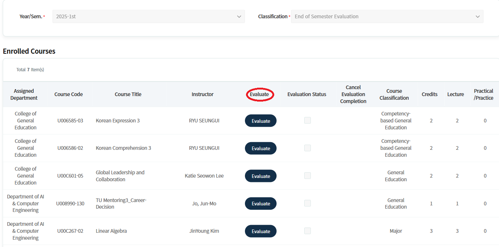Click the Credits column header

429,94
